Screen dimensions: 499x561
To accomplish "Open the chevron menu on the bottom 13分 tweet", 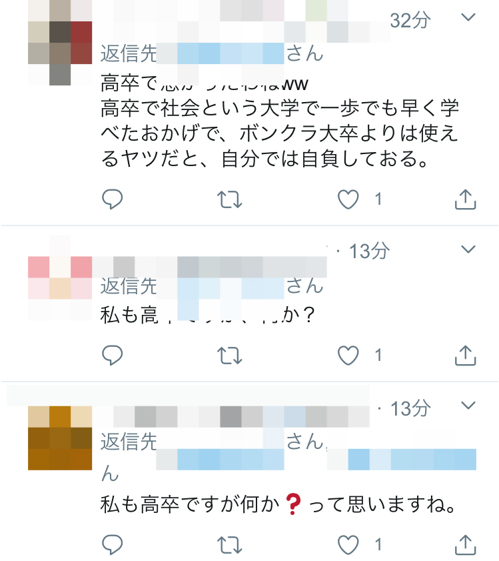I will [468, 406].
